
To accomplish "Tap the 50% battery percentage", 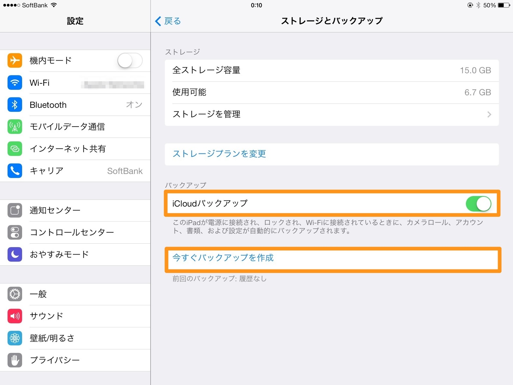I will (x=489, y=5).
